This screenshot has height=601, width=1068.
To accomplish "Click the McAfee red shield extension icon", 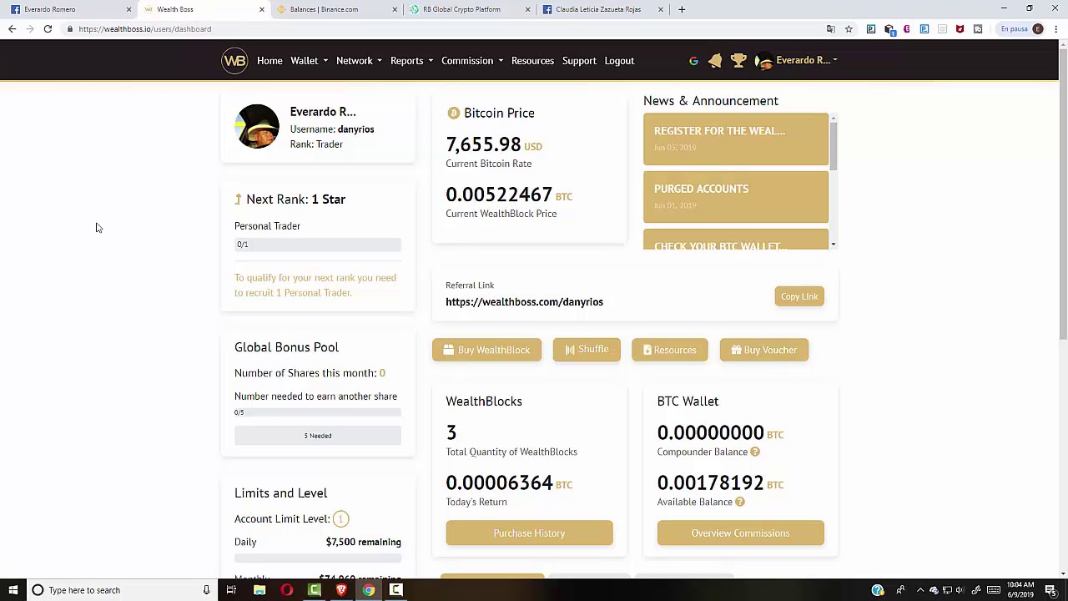I will pyautogui.click(x=960, y=29).
